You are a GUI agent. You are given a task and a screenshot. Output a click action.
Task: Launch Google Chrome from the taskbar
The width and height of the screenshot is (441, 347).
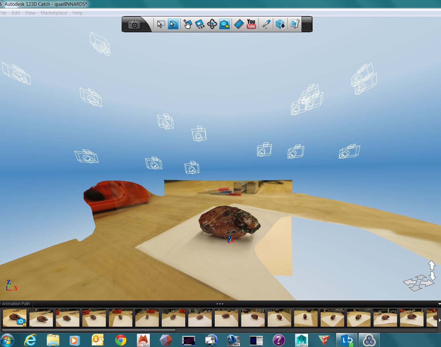click(121, 340)
